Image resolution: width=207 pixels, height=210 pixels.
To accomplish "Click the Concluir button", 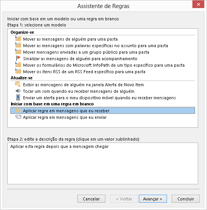I will pyautogui.click(x=185, y=199).
